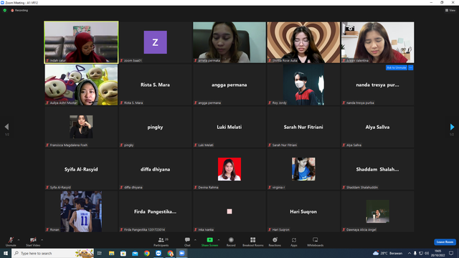Click Ask to Unmute on nanda tresya

click(x=397, y=67)
